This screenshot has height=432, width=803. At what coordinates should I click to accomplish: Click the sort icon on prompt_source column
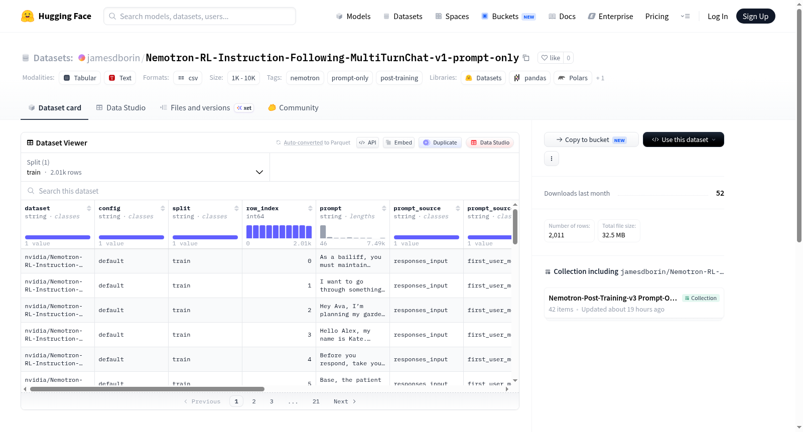click(458, 208)
